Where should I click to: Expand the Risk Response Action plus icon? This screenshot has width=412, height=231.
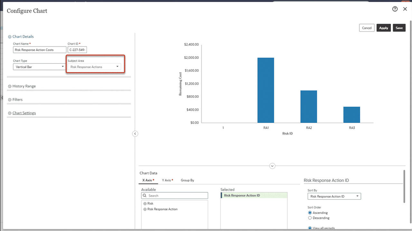coord(145,209)
